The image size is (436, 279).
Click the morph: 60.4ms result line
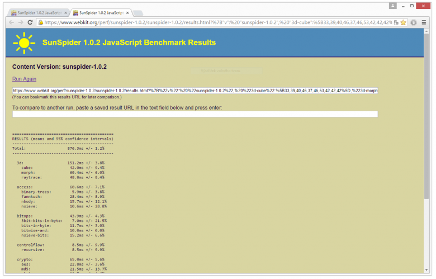(x=63, y=173)
